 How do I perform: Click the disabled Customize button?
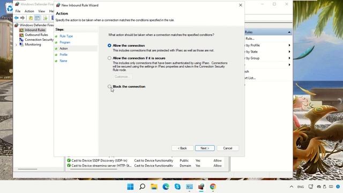coord(122,77)
